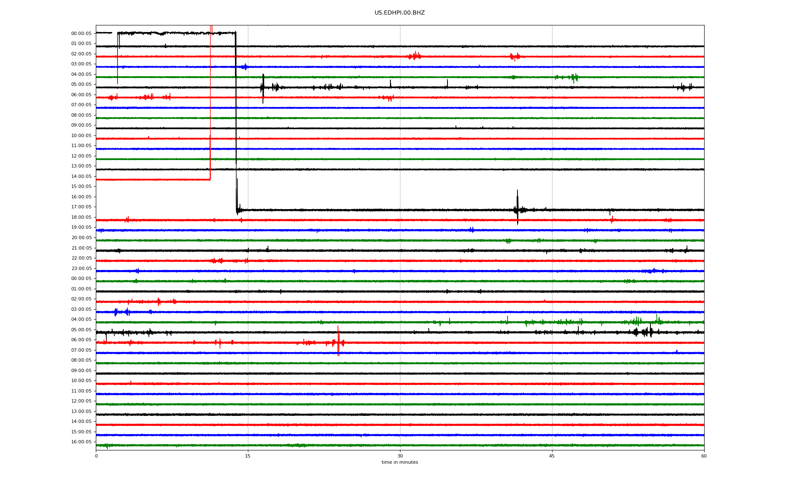The height and width of the screenshot is (500, 800).
Task: Select the 60 tick on the minutes axis
Action: pyautogui.click(x=704, y=456)
